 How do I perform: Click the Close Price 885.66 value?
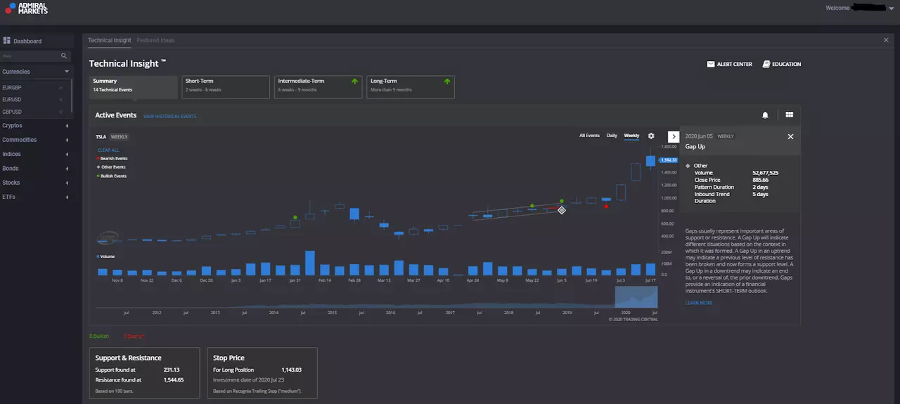click(x=761, y=180)
